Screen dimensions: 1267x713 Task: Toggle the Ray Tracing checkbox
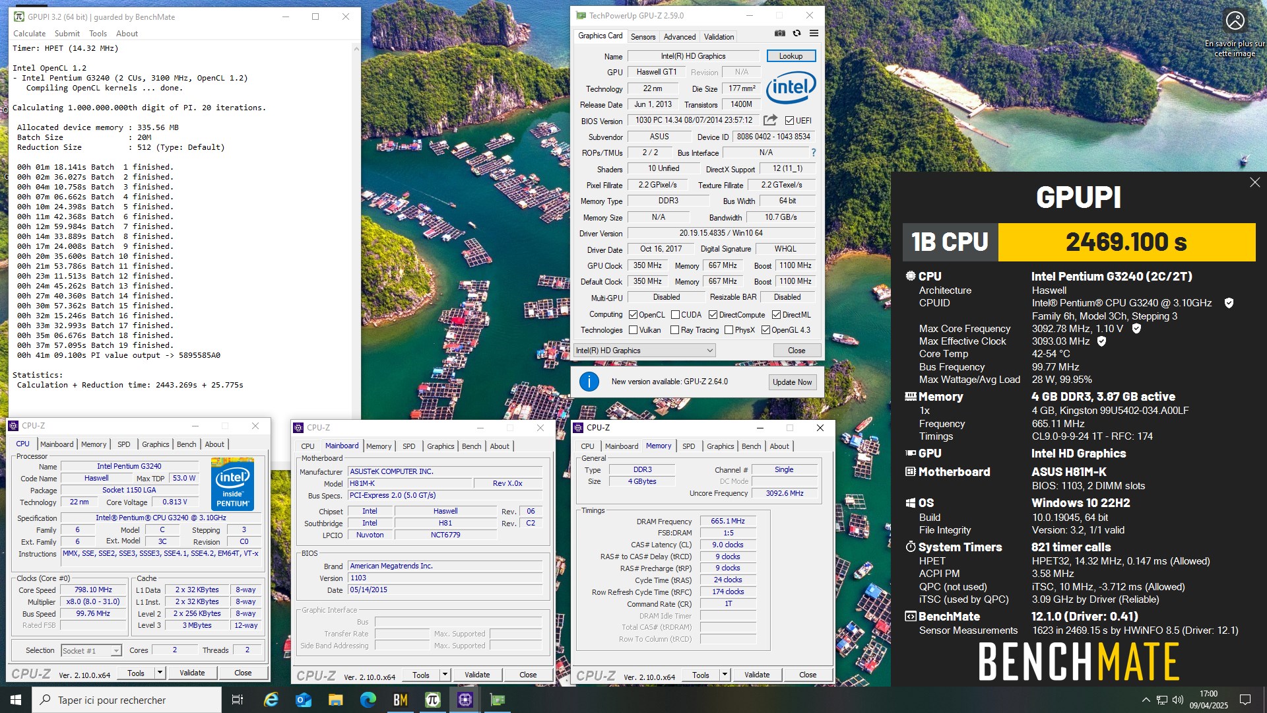pos(674,330)
